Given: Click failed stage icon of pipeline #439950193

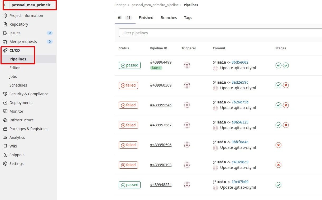Looking at the screenshot, I should point(278,165).
